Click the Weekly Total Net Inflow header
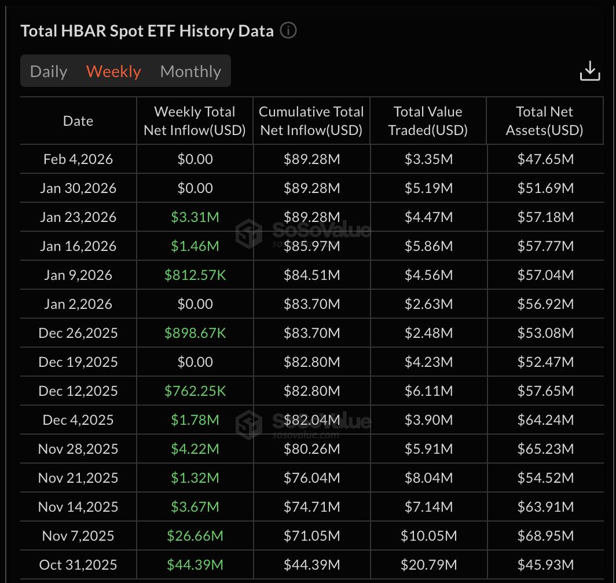Image resolution: width=616 pixels, height=583 pixels. pos(195,121)
